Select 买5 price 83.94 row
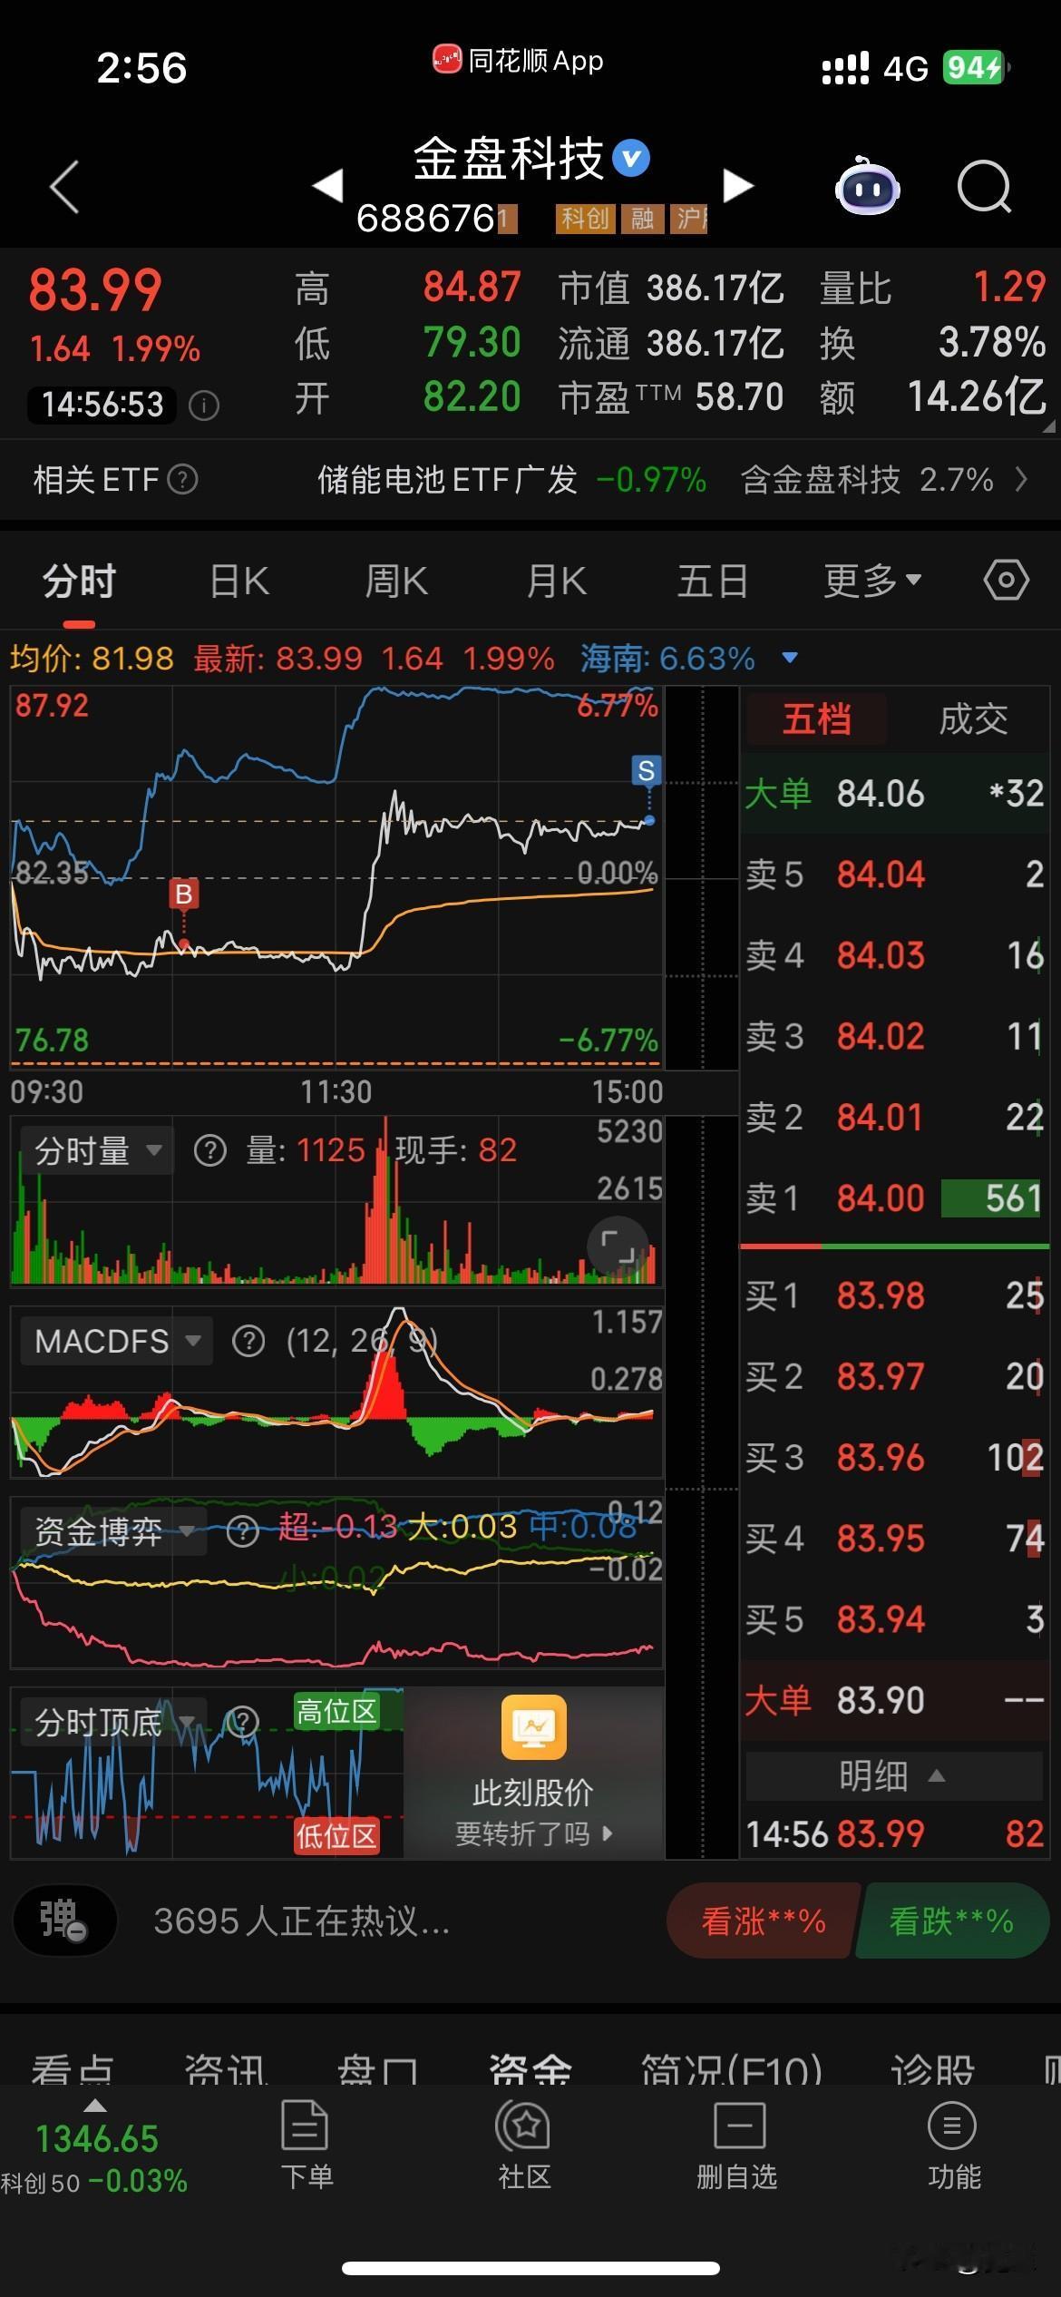 893,1619
